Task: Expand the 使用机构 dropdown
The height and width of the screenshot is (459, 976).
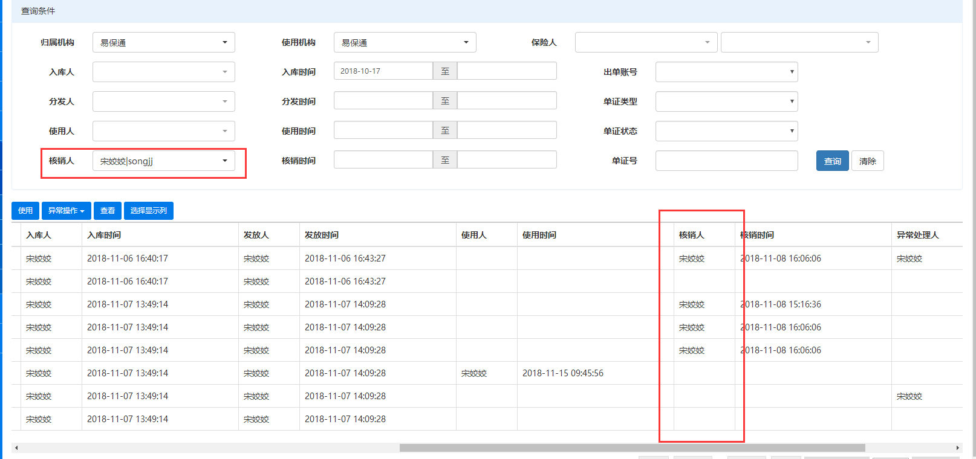Action: click(x=405, y=42)
